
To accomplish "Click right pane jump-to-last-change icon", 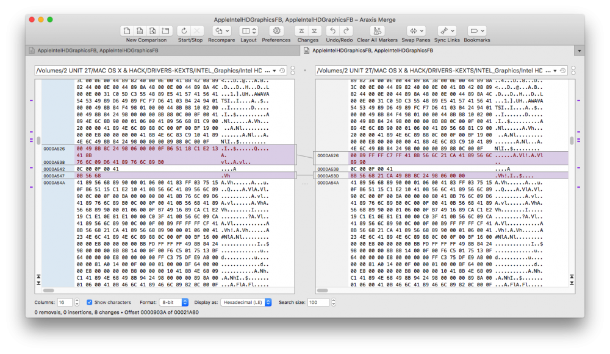I will [572, 283].
